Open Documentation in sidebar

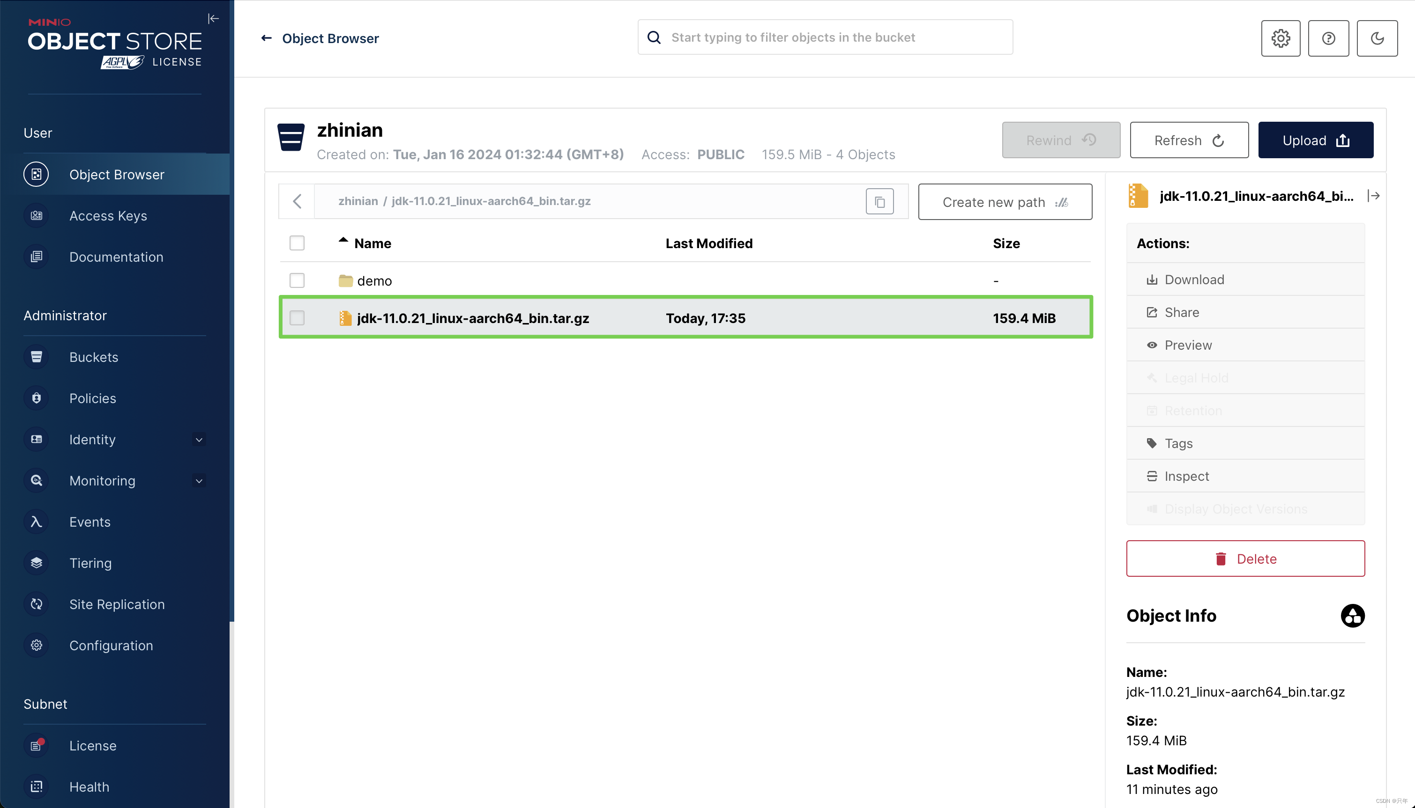click(115, 257)
